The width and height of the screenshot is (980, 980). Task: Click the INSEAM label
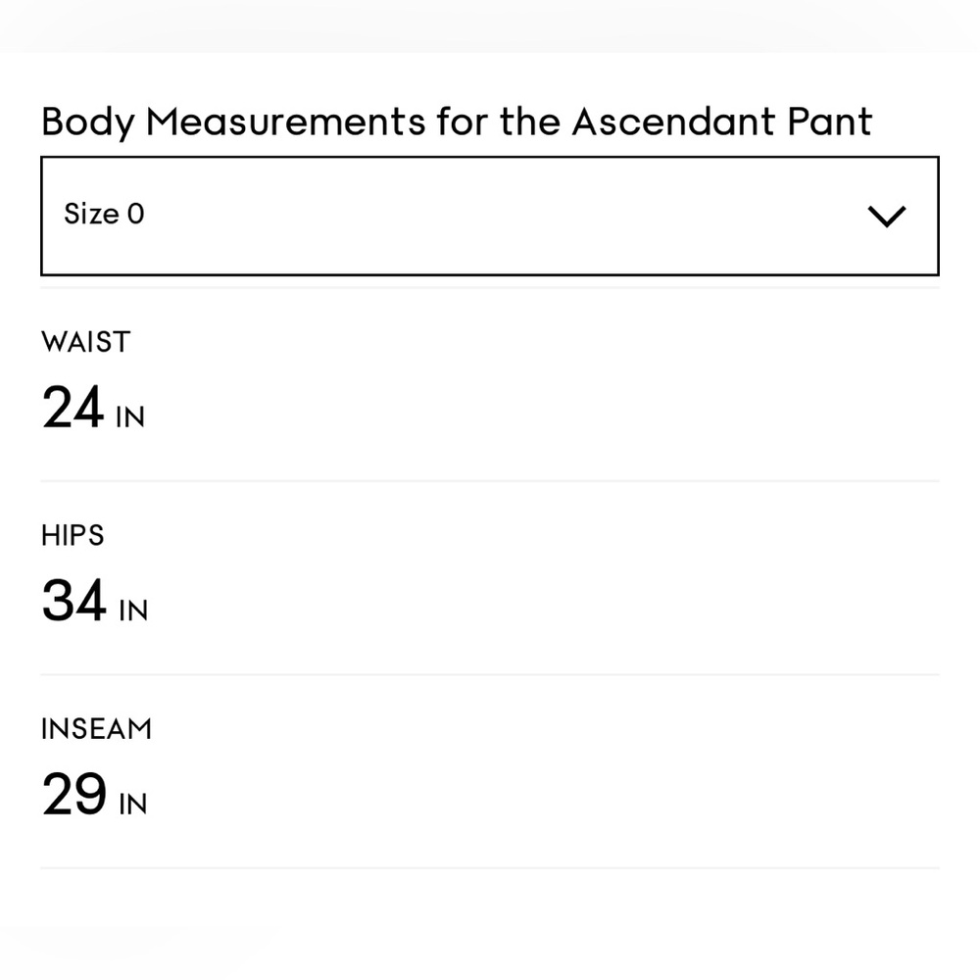coord(96,729)
